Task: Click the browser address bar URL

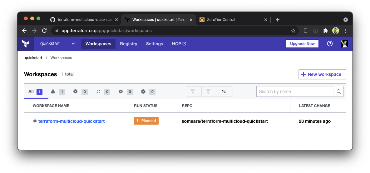Action: click(107, 31)
